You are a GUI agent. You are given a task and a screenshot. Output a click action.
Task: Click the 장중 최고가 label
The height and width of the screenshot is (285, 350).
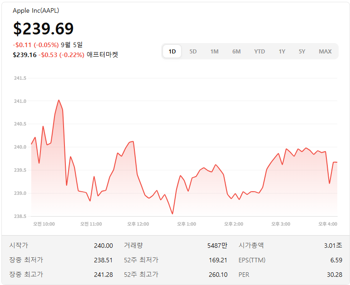point(26,274)
